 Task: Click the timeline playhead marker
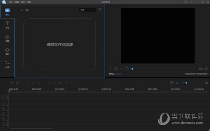click(9, 91)
